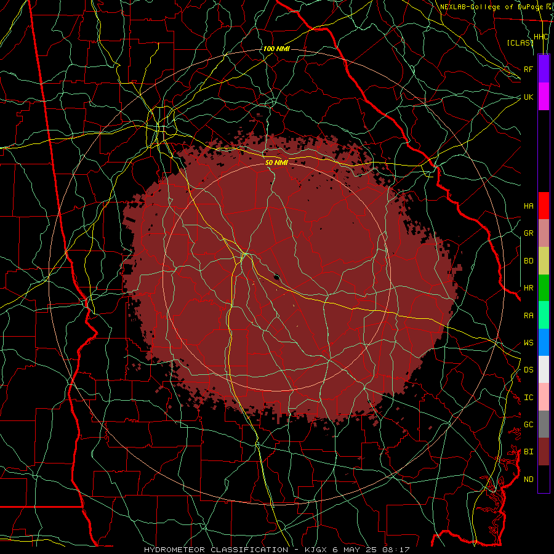Select the olive yellow BD legend swatch
The image size is (554, 554).
[x=544, y=260]
